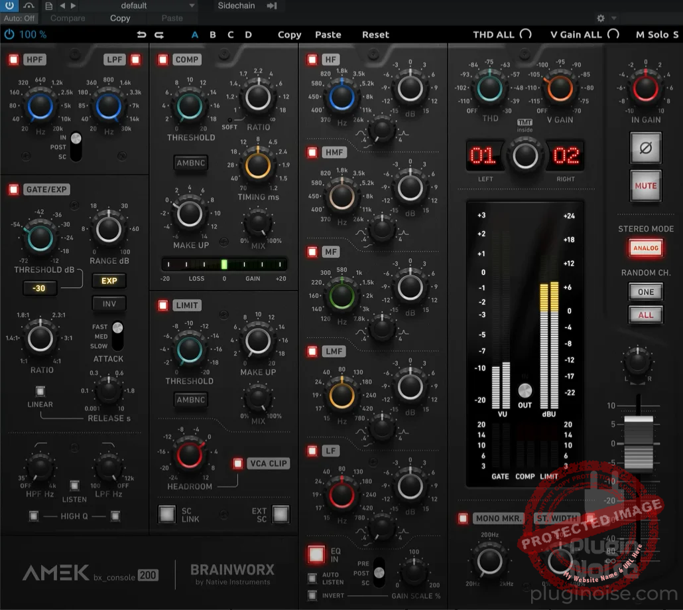This screenshot has width=683, height=610.
Task: Toggle the HPF enable LED
Action: [x=13, y=59]
